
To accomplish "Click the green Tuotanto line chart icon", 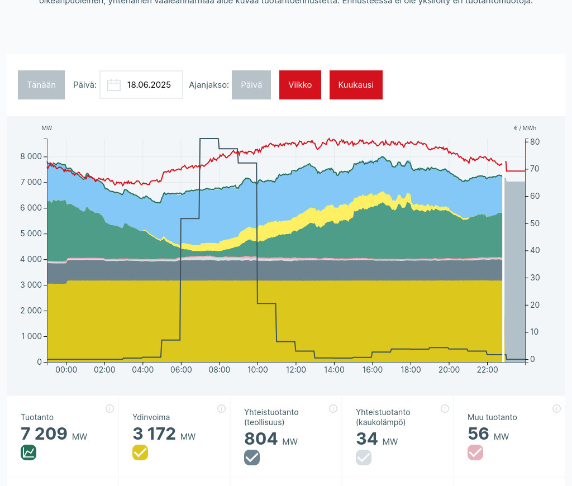I will pos(28,452).
